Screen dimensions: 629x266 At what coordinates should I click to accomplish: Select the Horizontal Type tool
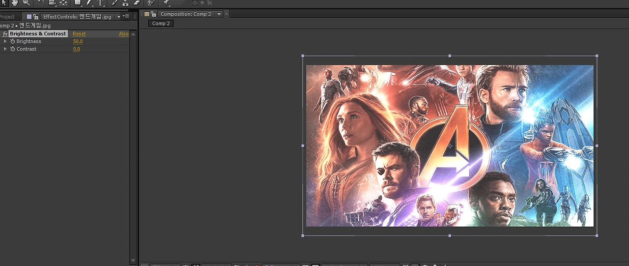tap(100, 2)
